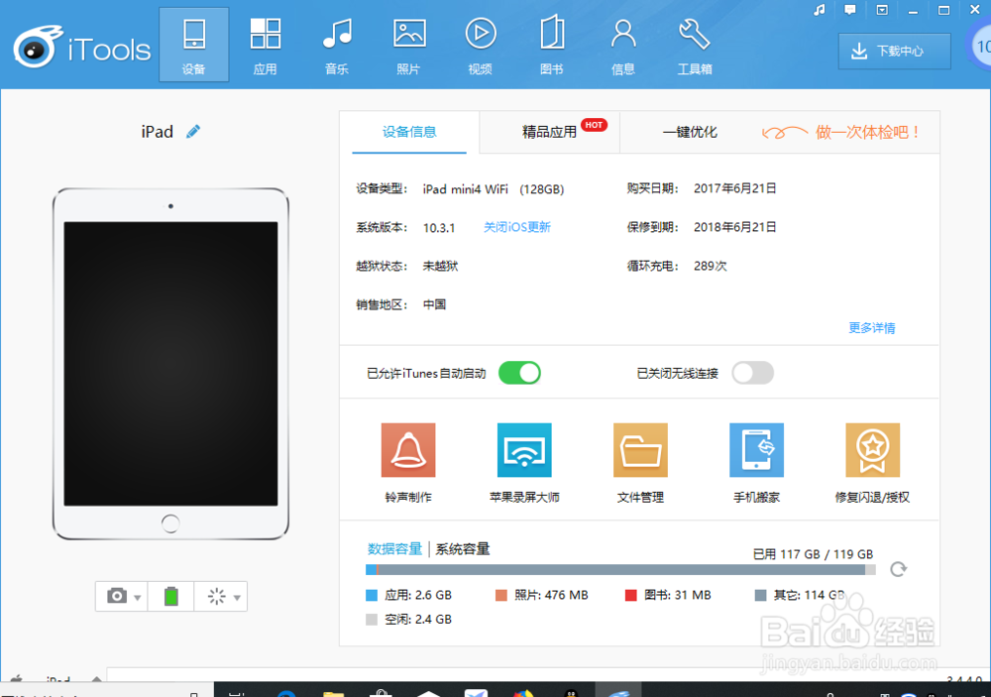Expand the screenshot camera dropdown arrow

(137, 598)
